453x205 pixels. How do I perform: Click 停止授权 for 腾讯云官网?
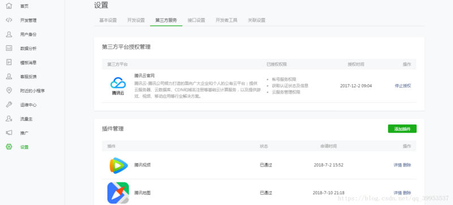coord(403,86)
